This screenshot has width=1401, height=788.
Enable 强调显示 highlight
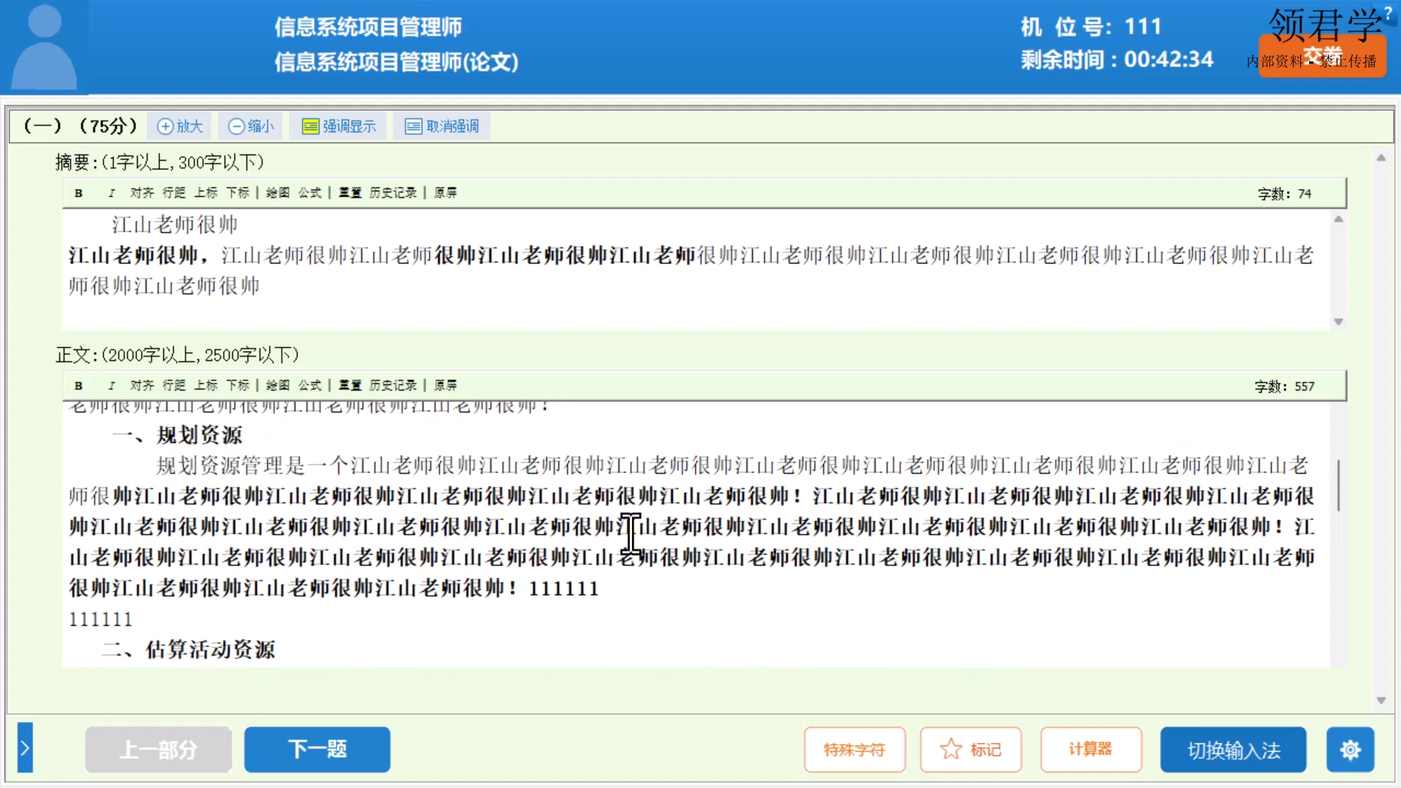pyautogui.click(x=339, y=126)
